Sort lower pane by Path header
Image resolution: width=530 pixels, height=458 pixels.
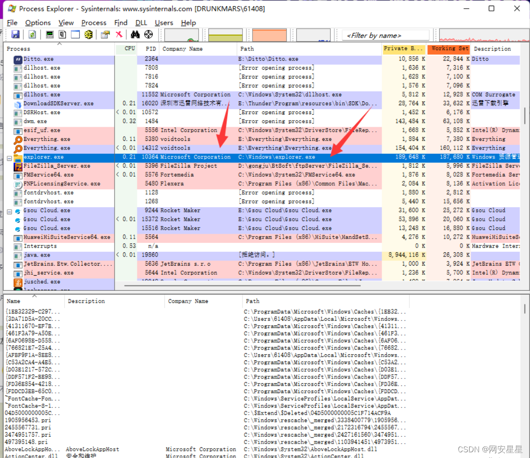(x=326, y=301)
